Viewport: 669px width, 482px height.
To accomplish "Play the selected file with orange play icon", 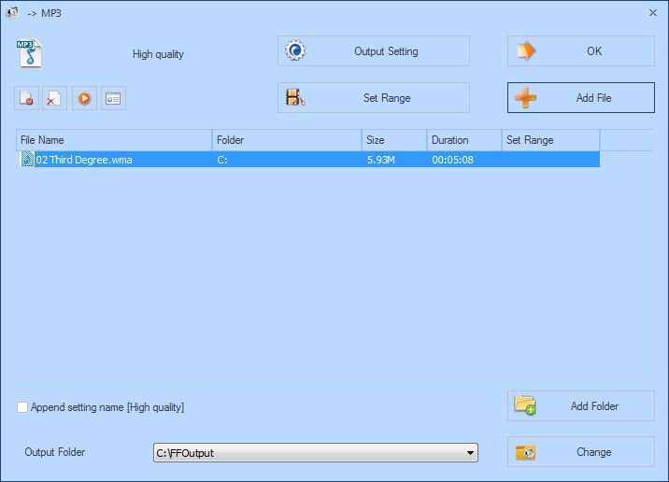I will click(x=84, y=98).
